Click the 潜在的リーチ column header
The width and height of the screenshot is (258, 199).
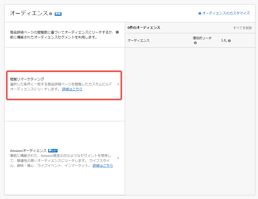click(x=202, y=38)
